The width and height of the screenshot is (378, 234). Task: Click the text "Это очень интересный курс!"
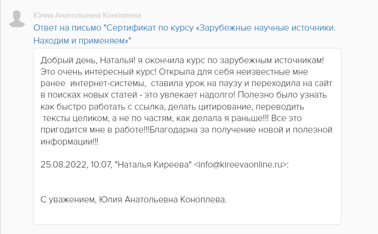89,72
